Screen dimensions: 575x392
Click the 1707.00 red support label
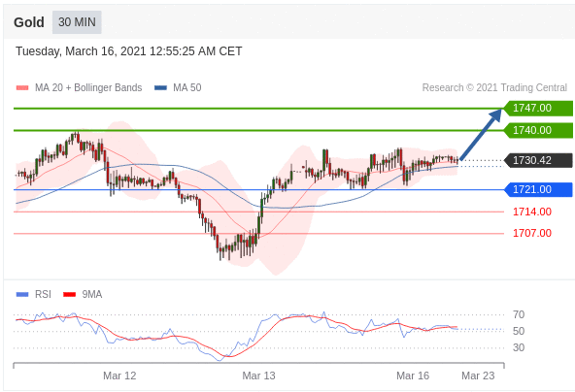click(x=532, y=233)
